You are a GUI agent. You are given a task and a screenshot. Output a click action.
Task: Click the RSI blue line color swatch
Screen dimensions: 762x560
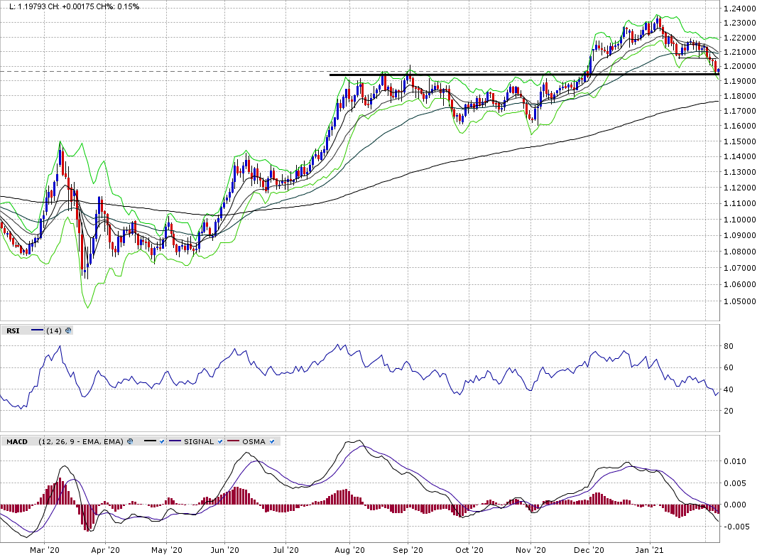point(36,330)
